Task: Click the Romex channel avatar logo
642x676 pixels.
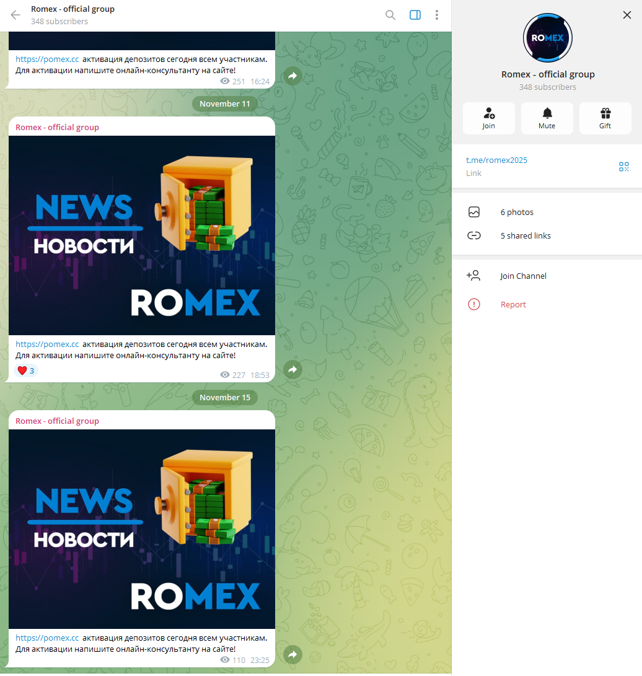Action: [547, 38]
